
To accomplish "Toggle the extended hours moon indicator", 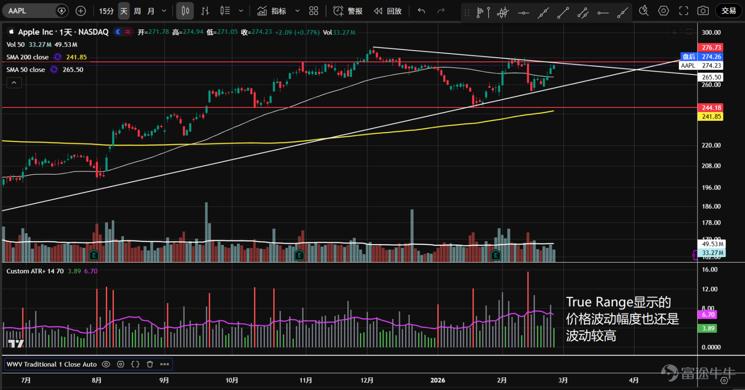I will click(118, 32).
